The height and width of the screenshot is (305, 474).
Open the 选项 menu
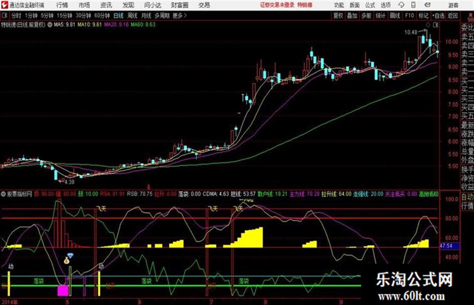tap(385, 5)
